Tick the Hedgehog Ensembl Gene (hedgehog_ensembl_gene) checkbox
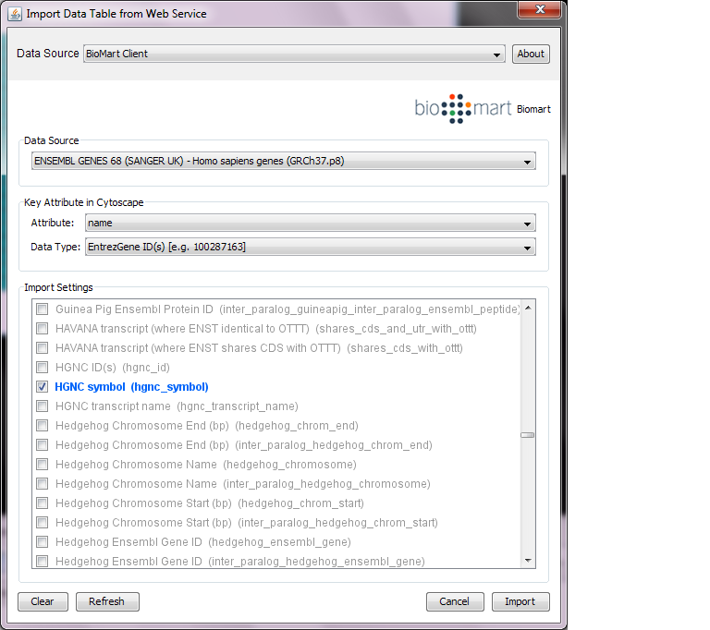The height and width of the screenshot is (630, 710). 42,542
